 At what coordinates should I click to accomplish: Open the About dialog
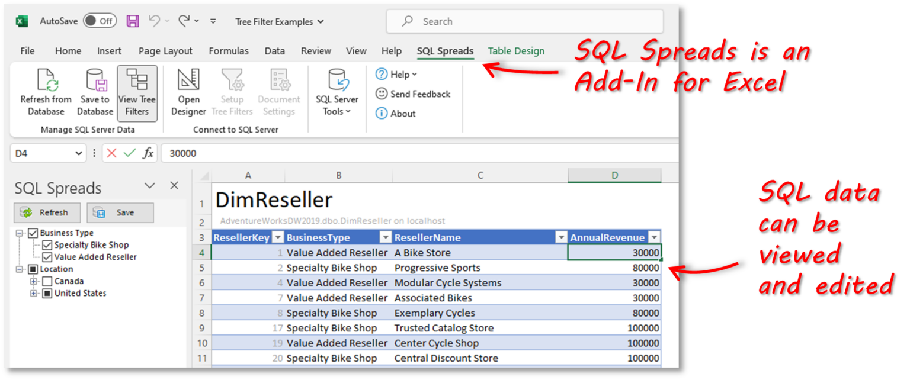(396, 113)
